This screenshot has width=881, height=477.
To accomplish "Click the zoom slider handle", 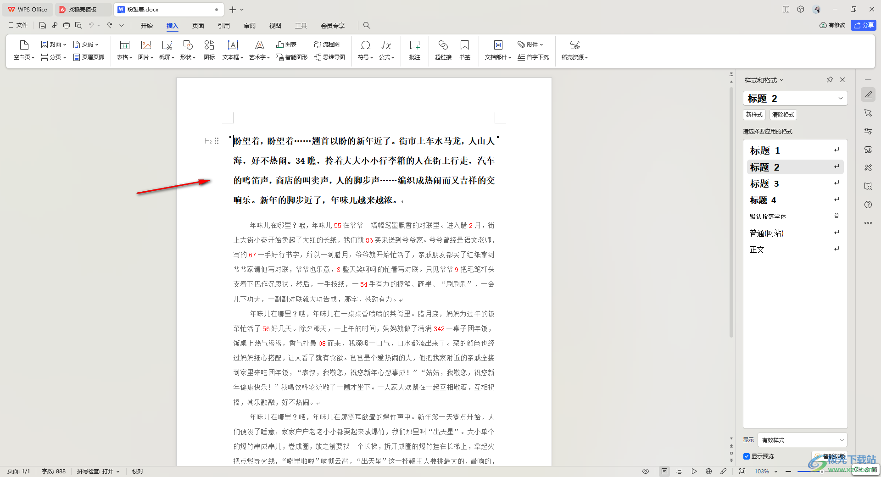I will click(822, 471).
